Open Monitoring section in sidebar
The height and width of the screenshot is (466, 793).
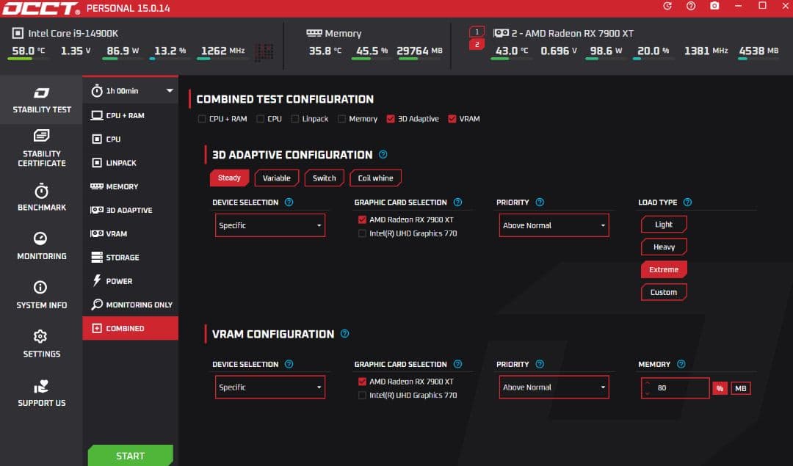(41, 246)
